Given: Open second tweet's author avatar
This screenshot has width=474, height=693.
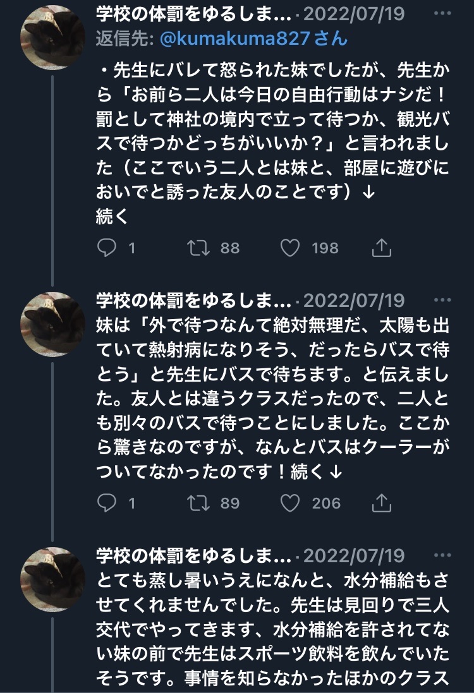Looking at the screenshot, I should coord(53,325).
